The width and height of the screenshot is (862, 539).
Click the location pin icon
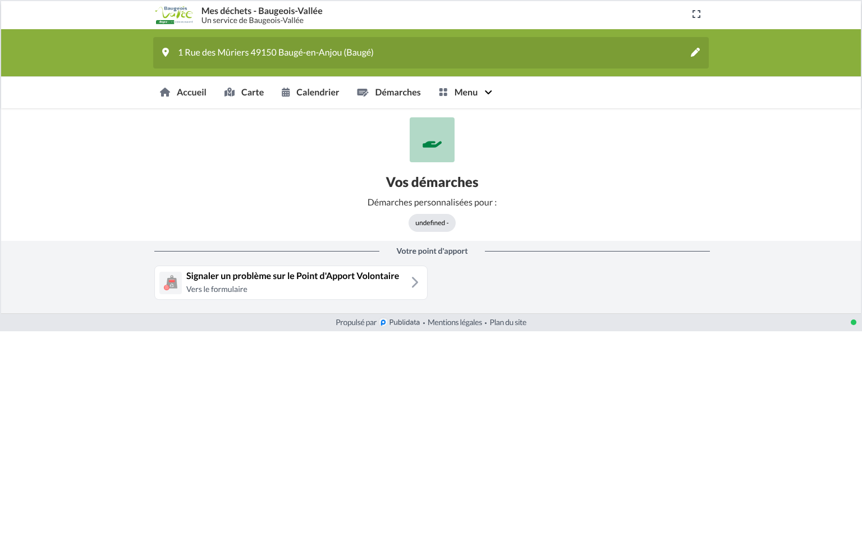tap(166, 52)
